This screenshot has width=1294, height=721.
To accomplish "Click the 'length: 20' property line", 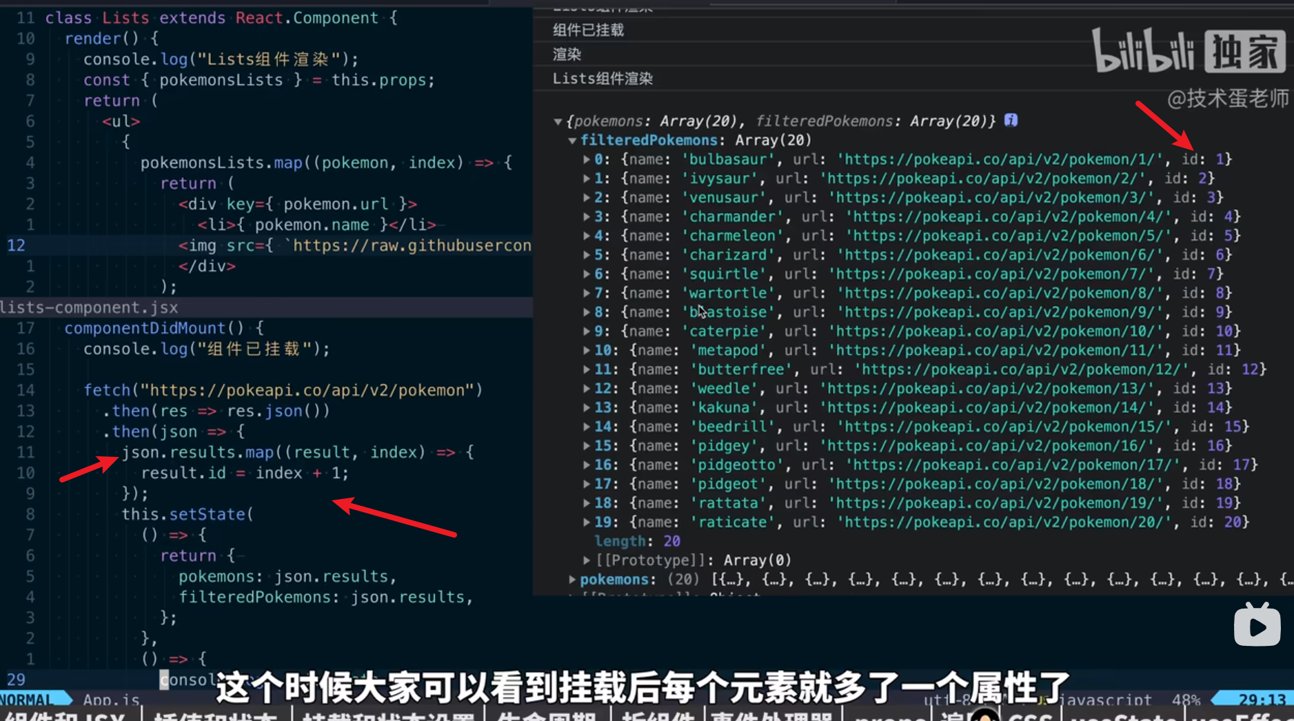I will pyautogui.click(x=637, y=542).
